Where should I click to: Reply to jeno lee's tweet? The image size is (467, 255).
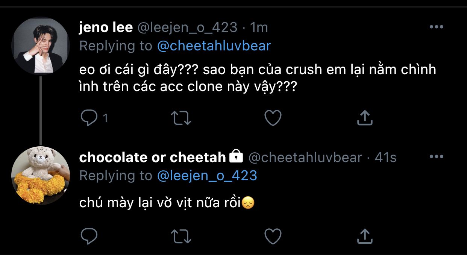(89, 118)
